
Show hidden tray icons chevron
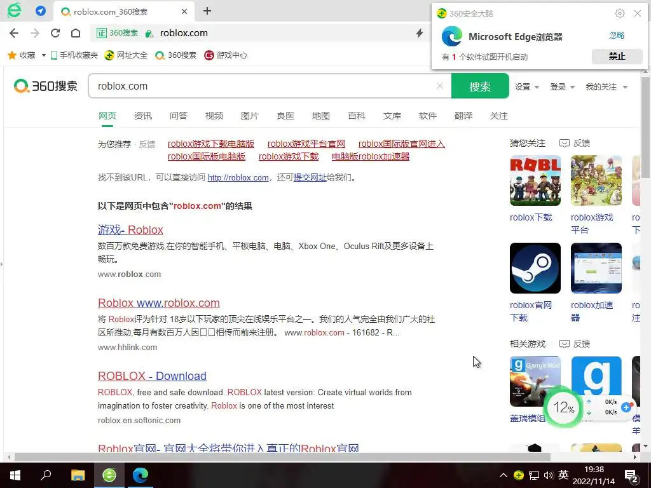tap(504, 475)
